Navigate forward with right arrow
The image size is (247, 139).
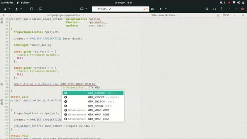point(10,15)
